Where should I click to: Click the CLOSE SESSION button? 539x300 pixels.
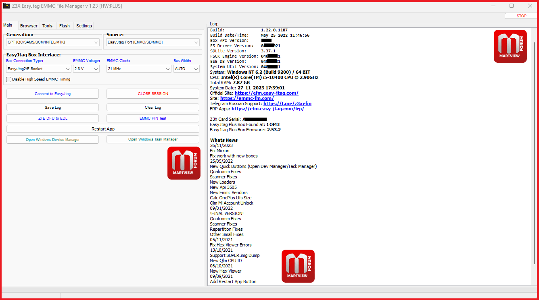pyautogui.click(x=153, y=94)
